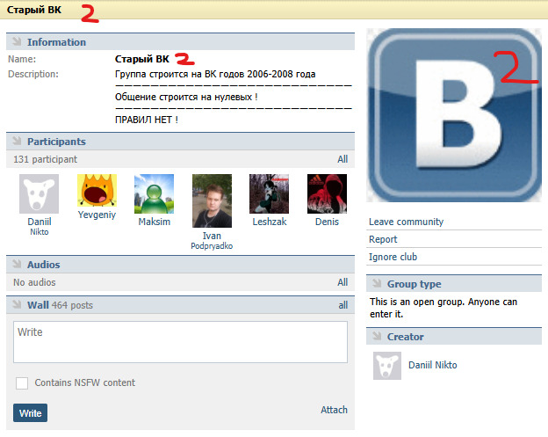This screenshot has height=437, width=548.
Task: Open Leshzak's avatar picture
Action: 269,193
